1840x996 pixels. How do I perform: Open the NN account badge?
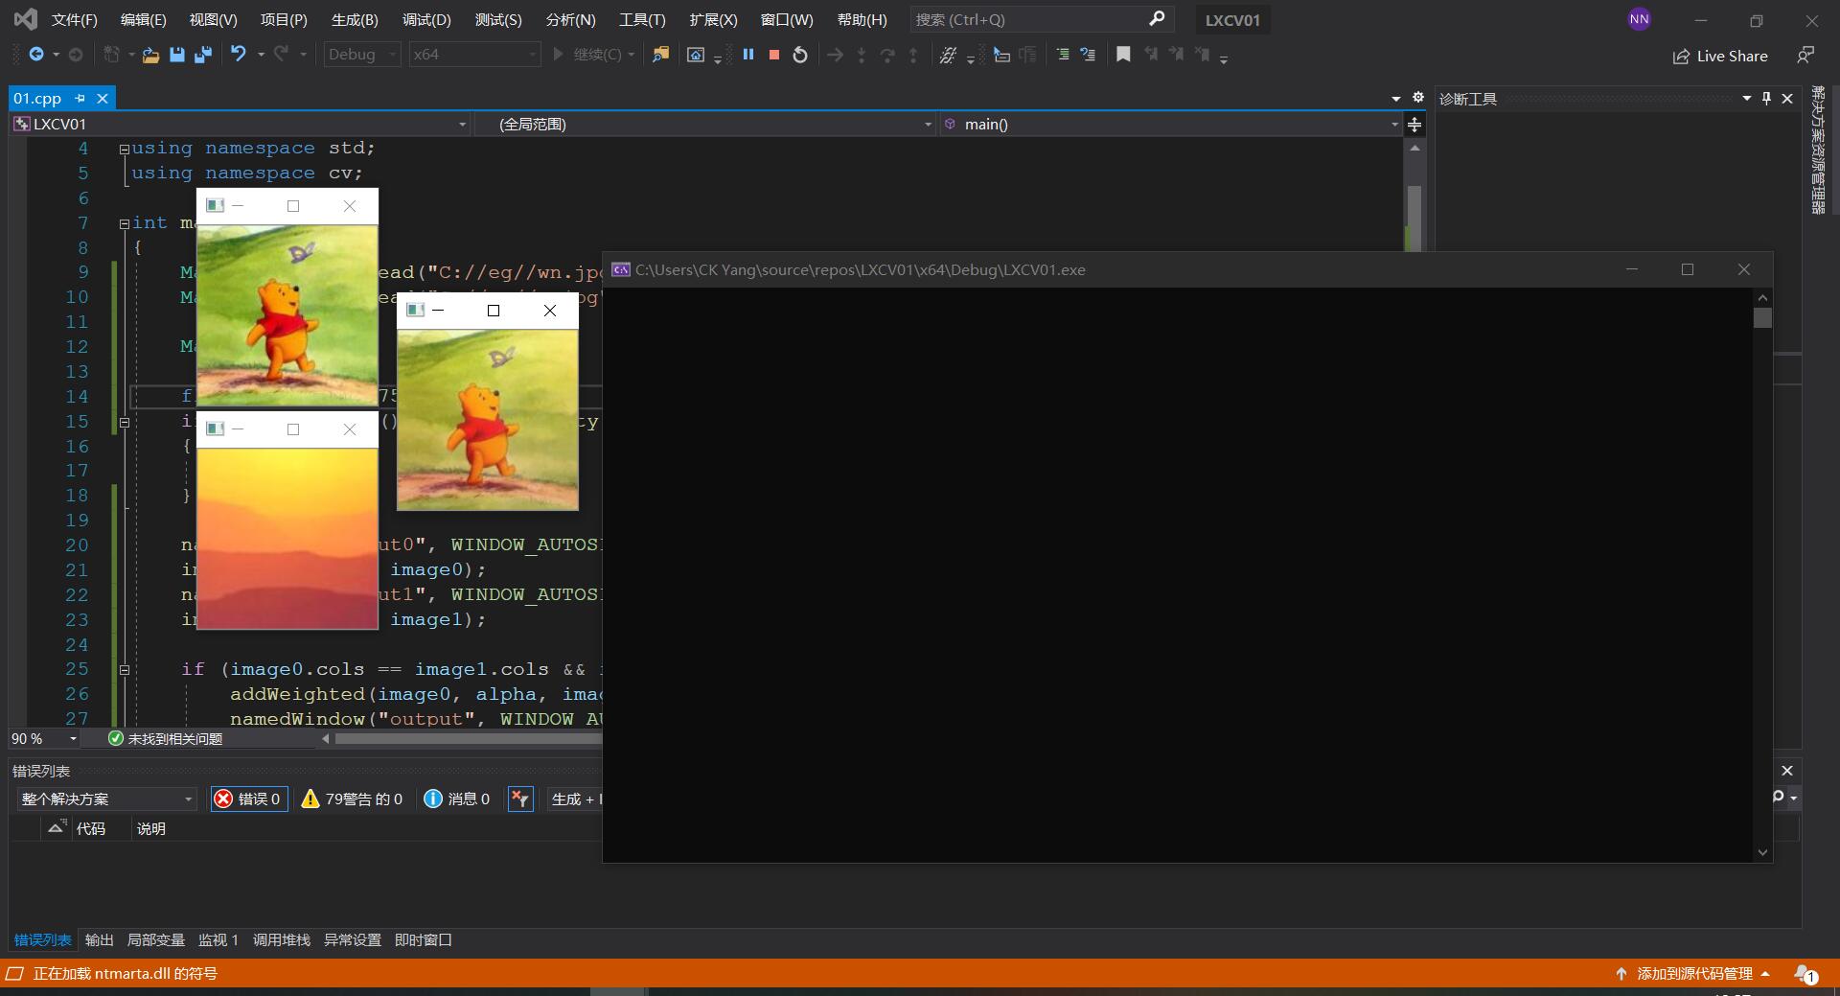1640,19
